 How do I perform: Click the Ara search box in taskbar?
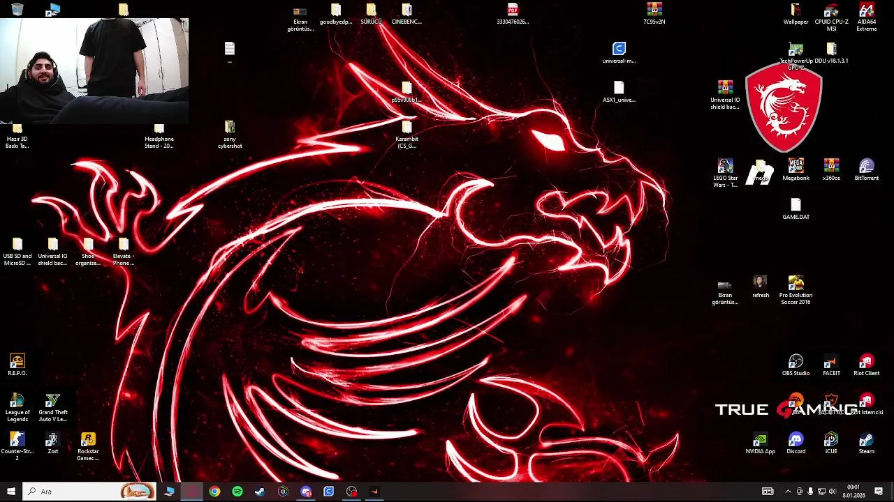[x=89, y=492]
